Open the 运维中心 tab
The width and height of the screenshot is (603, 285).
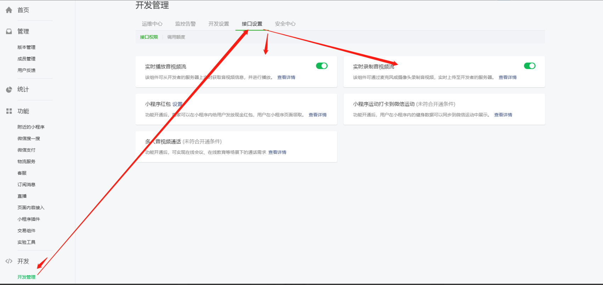click(x=152, y=24)
